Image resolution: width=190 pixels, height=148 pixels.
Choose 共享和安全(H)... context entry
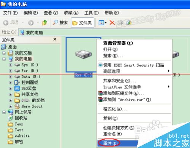click(135, 81)
